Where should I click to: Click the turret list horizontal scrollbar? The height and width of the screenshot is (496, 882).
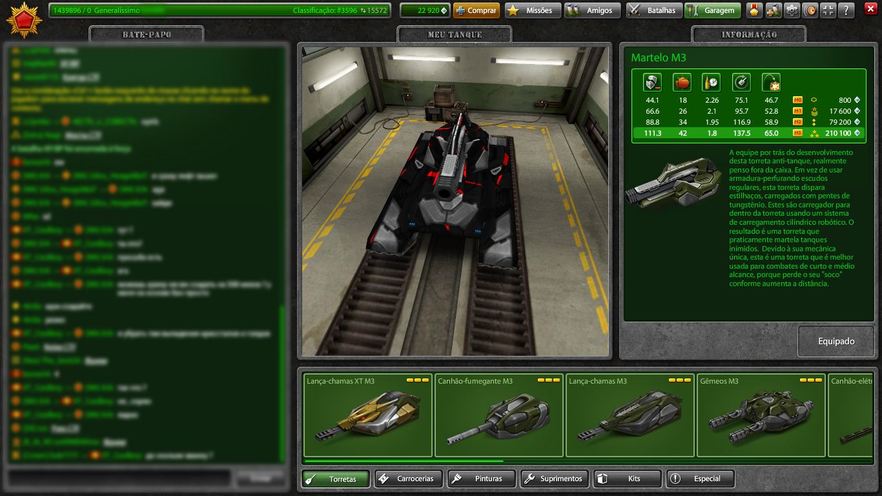[404, 461]
